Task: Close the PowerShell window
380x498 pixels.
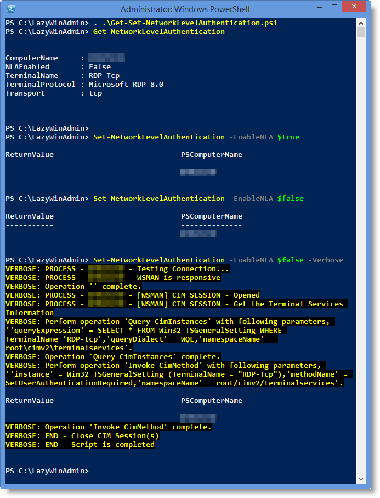Action: (x=354, y=7)
